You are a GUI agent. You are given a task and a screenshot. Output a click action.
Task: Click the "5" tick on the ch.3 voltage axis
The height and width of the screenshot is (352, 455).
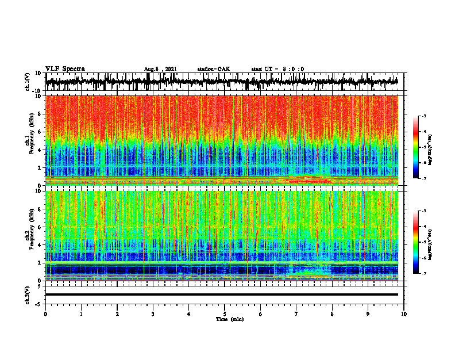pyautogui.click(x=39, y=286)
